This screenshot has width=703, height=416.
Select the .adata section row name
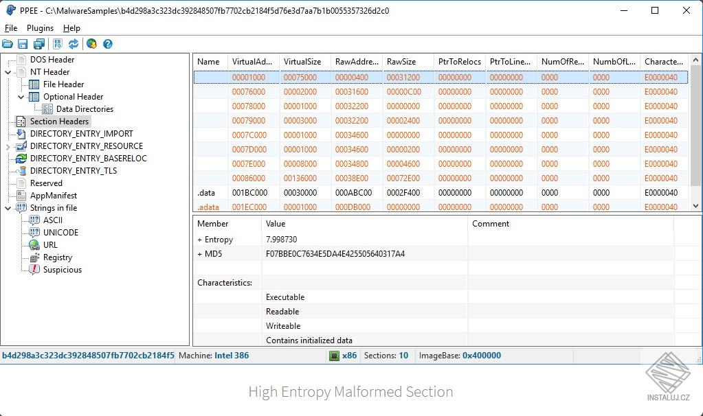(x=208, y=207)
